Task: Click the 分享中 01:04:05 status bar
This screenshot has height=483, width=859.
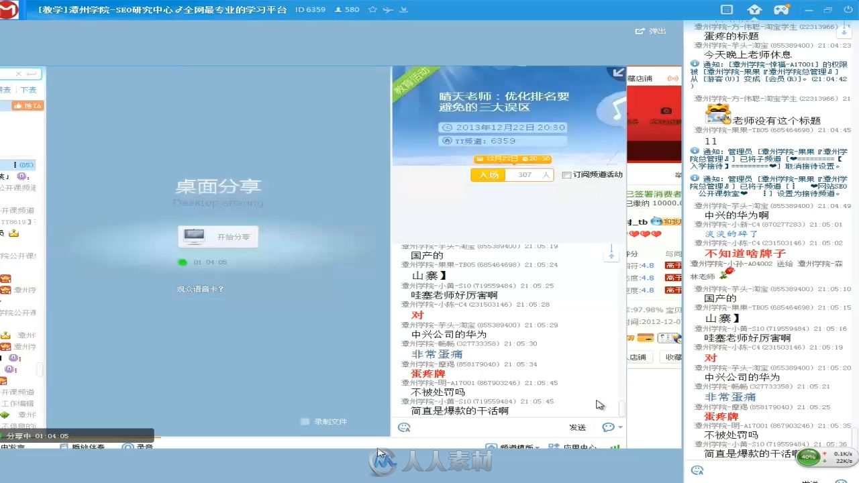Action: pyautogui.click(x=77, y=435)
